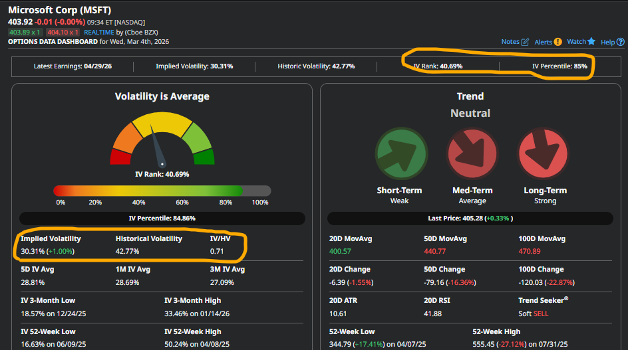Click 50D MovAvg value 440.77
This screenshot has width=628, height=350.
tap(434, 251)
